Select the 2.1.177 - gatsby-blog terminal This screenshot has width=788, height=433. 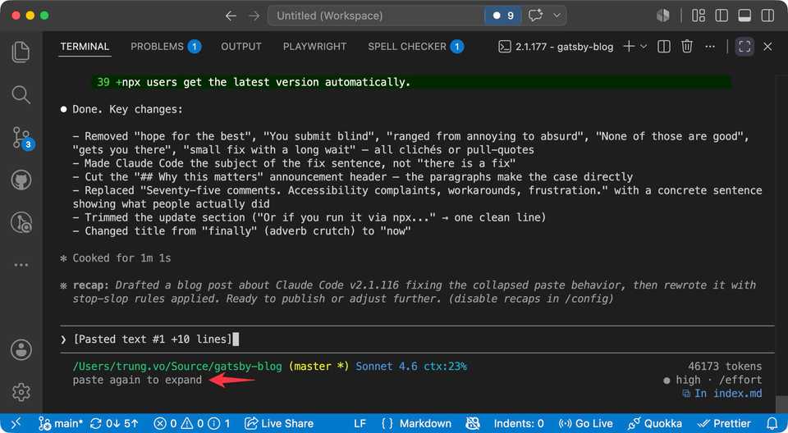click(x=556, y=47)
